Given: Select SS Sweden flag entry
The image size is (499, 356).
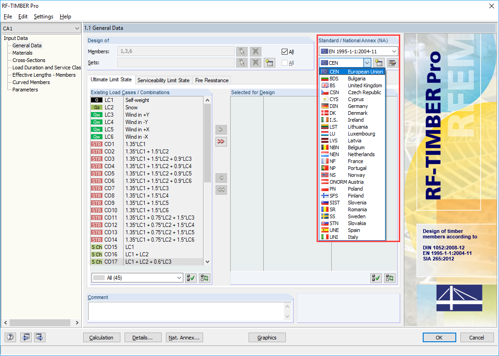Looking at the screenshot, I should click(352, 216).
